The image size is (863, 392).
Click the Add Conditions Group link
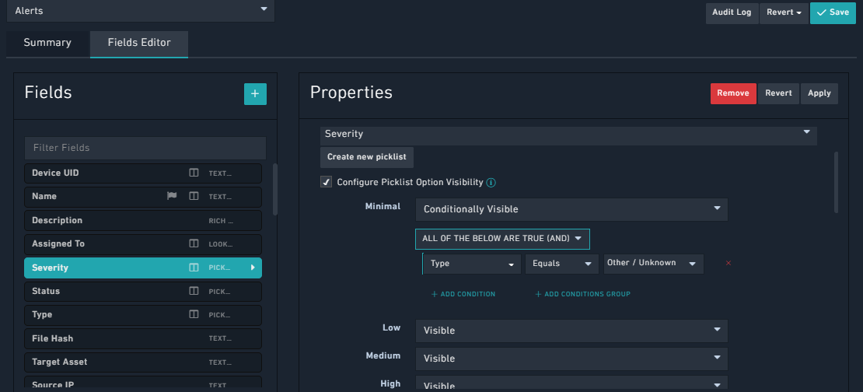click(x=583, y=295)
